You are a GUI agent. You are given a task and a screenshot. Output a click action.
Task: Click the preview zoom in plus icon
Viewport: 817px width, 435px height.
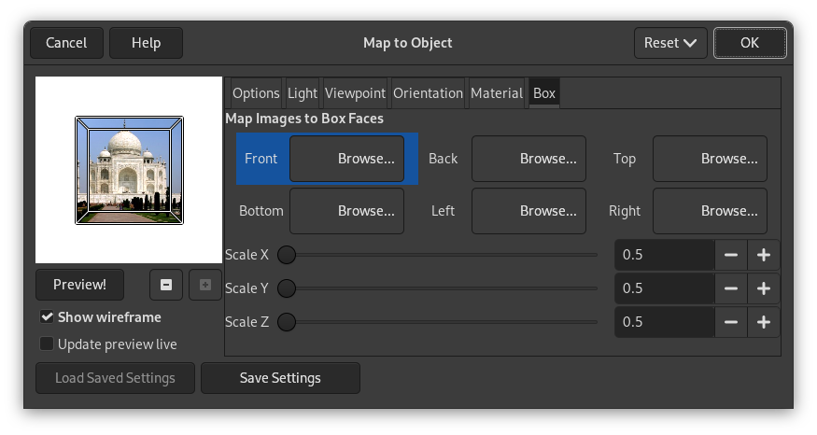[x=205, y=285]
